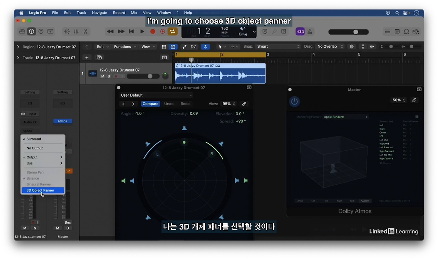Expand the Region inspector disclosure

[x=18, y=47]
